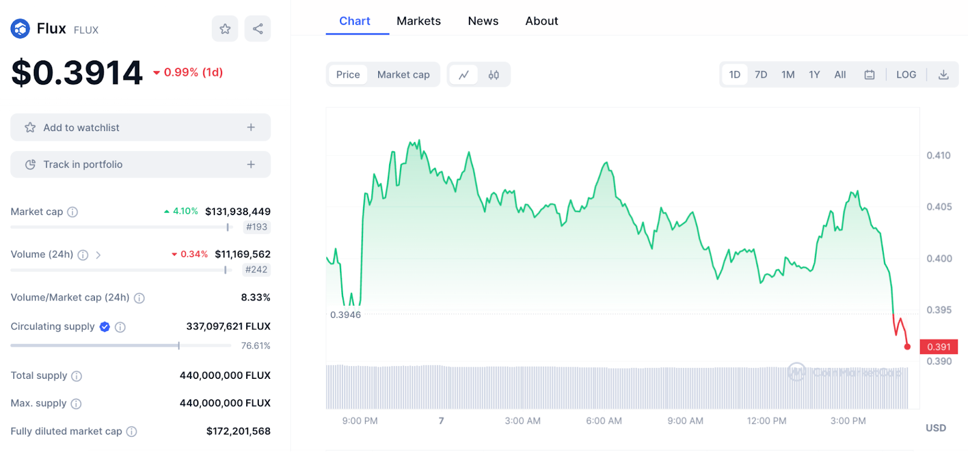Toggle the LOG scale option
The height and width of the screenshot is (452, 968).
coord(906,75)
